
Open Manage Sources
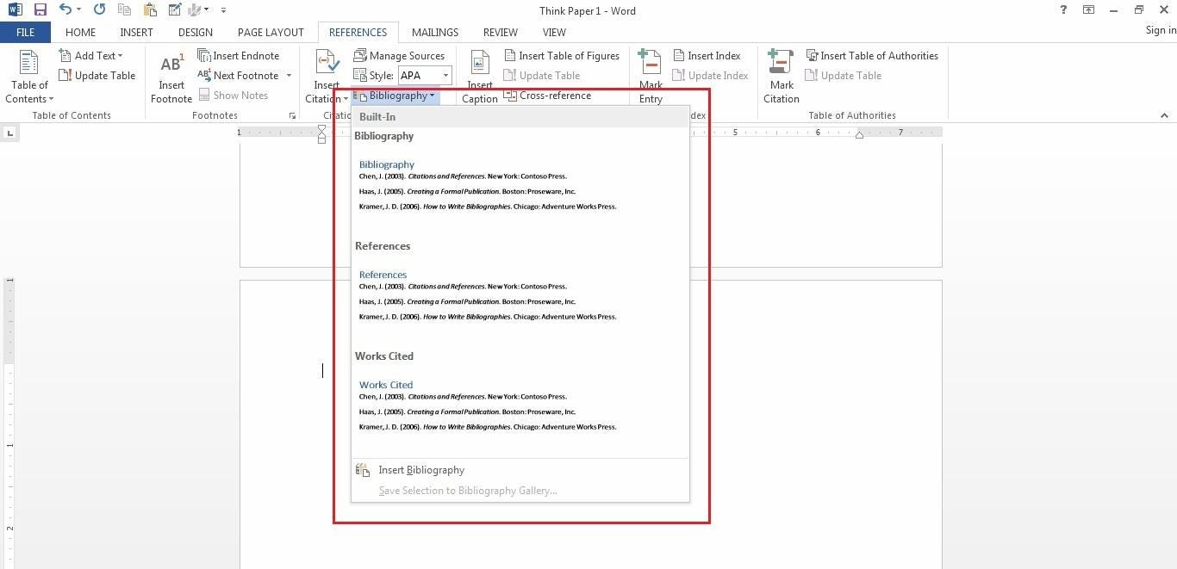click(399, 55)
